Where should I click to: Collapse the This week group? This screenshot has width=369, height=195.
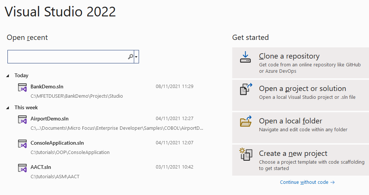9,108
